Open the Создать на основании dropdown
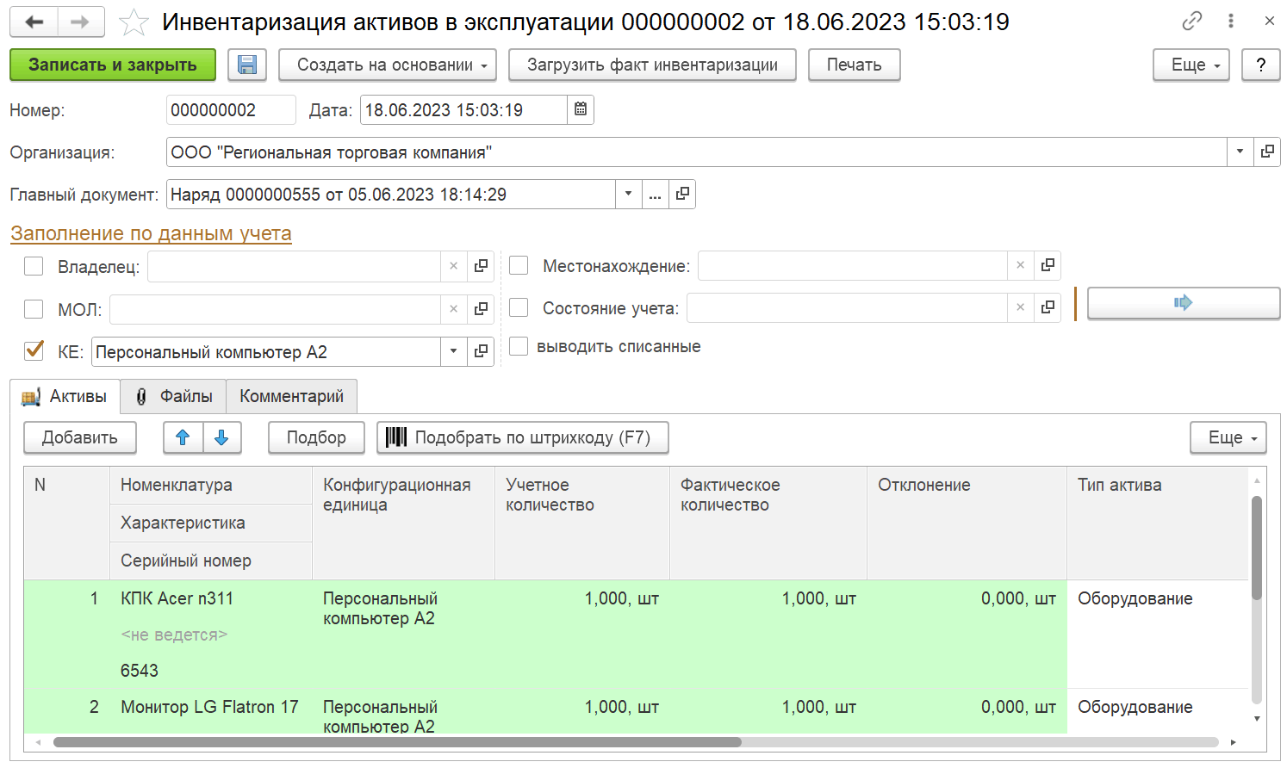1287x768 pixels. coord(388,65)
